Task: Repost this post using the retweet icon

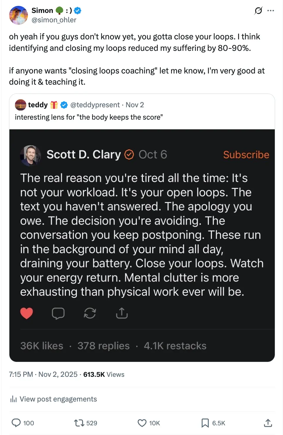Action: 79,423
